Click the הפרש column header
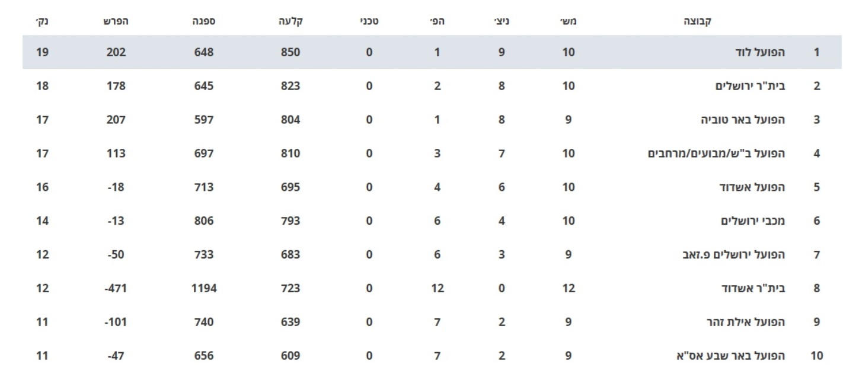 [x=117, y=21]
